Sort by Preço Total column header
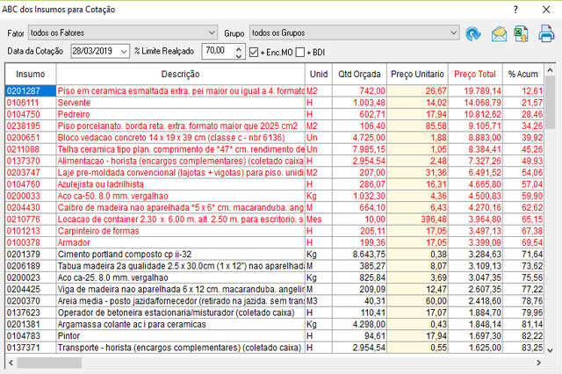The image size is (562, 374). point(474,74)
